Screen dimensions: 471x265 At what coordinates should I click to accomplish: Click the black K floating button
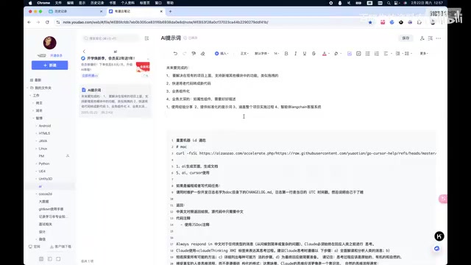tap(439, 236)
